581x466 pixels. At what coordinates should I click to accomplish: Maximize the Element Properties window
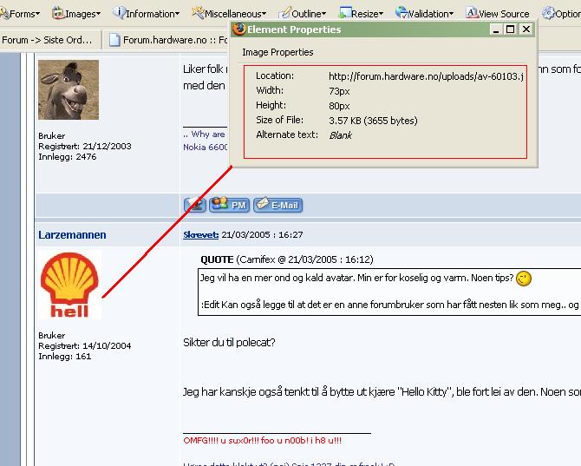pyautogui.click(x=510, y=30)
